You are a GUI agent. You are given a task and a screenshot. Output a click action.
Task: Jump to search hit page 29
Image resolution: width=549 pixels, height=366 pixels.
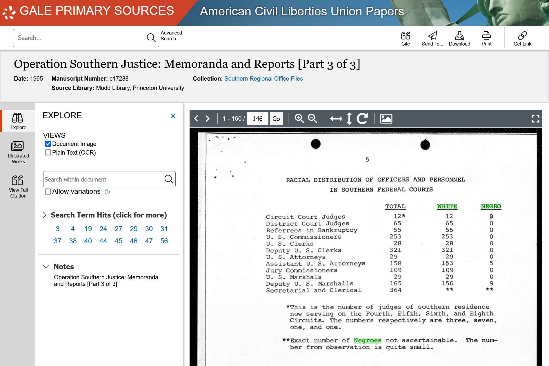coord(134,229)
